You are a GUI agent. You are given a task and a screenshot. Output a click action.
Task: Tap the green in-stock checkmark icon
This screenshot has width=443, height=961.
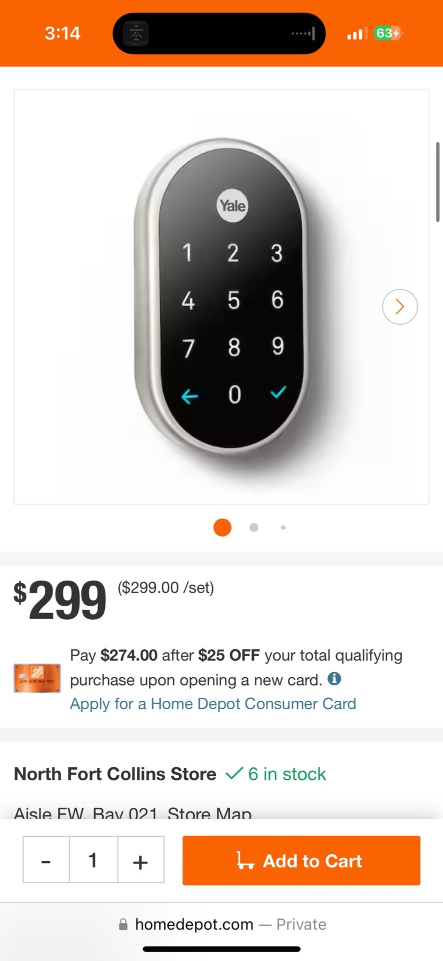(x=234, y=774)
